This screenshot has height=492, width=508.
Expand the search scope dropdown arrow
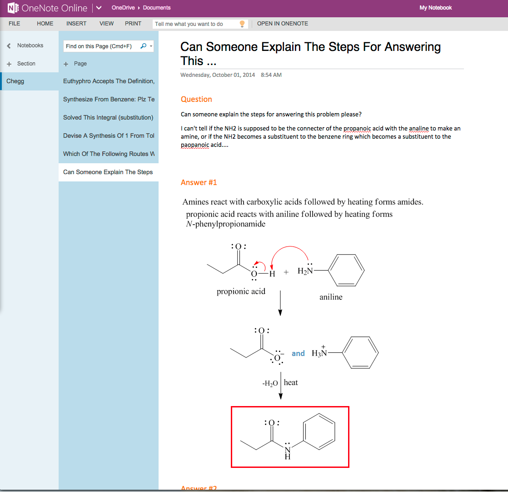151,46
